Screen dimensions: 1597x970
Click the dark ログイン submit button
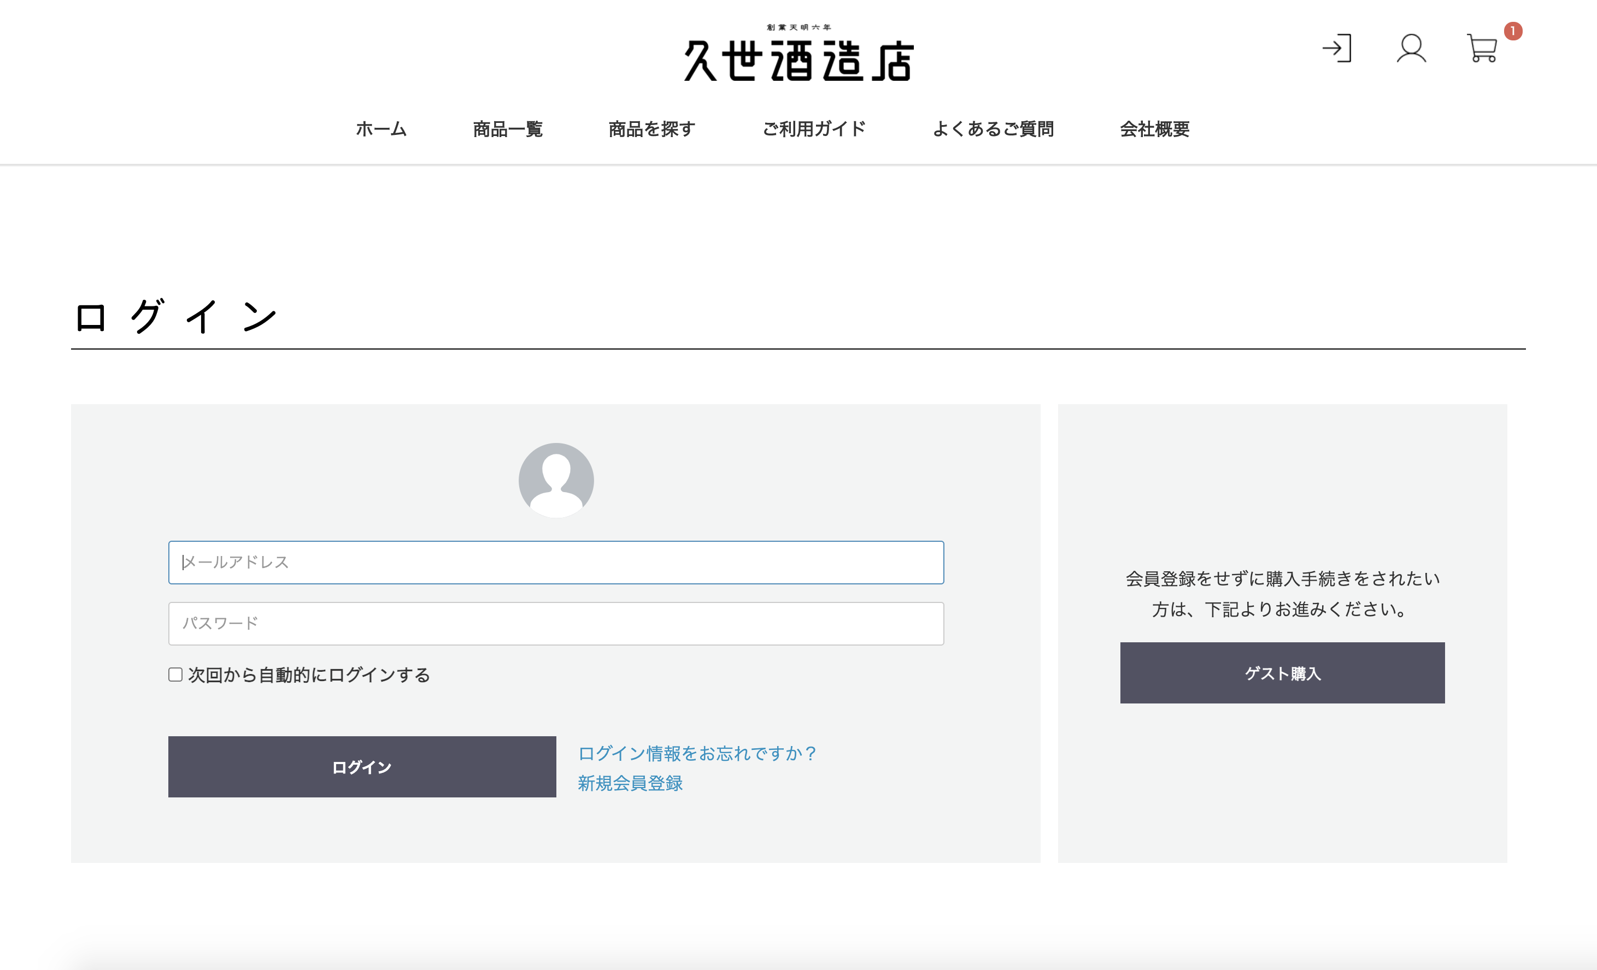(362, 767)
